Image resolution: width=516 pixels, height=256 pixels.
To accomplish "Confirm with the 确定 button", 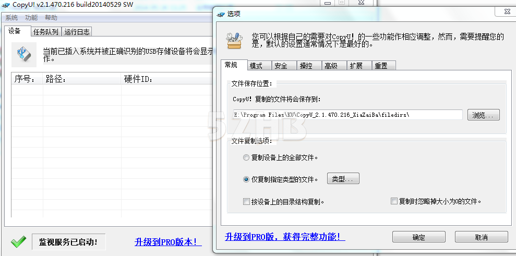I will click(x=418, y=237).
